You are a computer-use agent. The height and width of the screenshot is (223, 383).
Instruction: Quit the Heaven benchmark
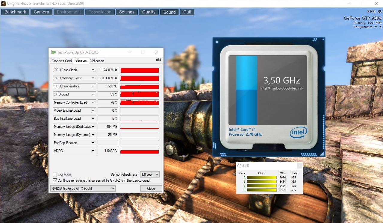(187, 12)
